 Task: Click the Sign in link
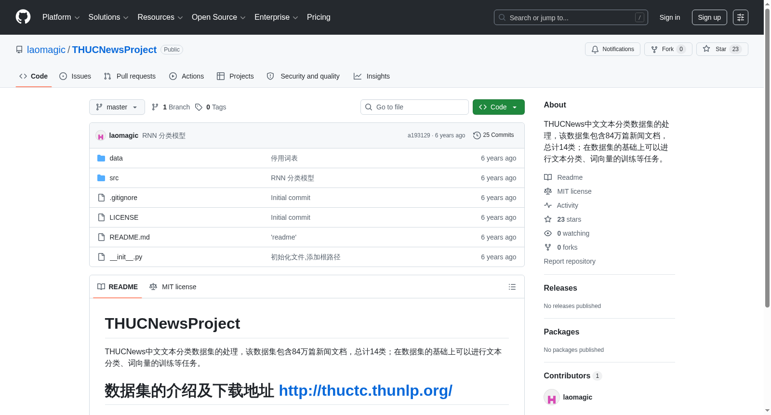(670, 17)
